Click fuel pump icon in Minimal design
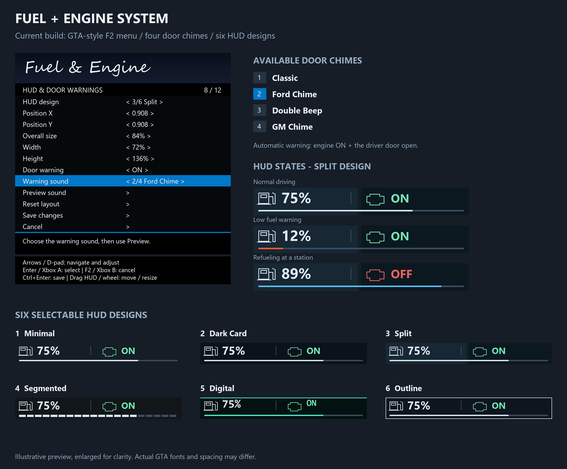This screenshot has width=567, height=469. (x=26, y=351)
